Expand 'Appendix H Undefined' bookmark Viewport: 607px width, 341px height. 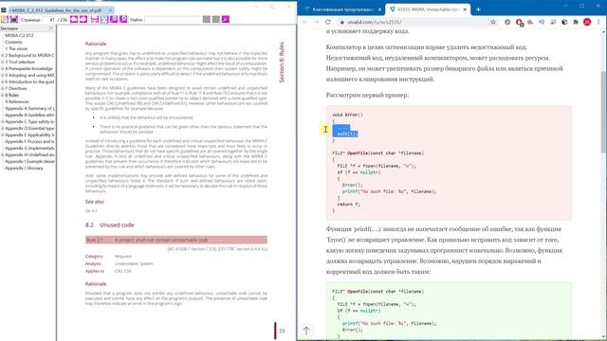click(2, 154)
